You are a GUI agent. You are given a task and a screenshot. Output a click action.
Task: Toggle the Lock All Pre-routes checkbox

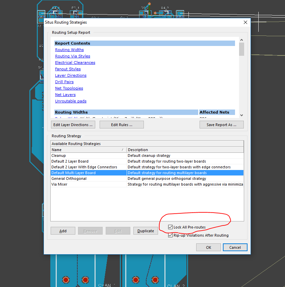(x=171, y=227)
